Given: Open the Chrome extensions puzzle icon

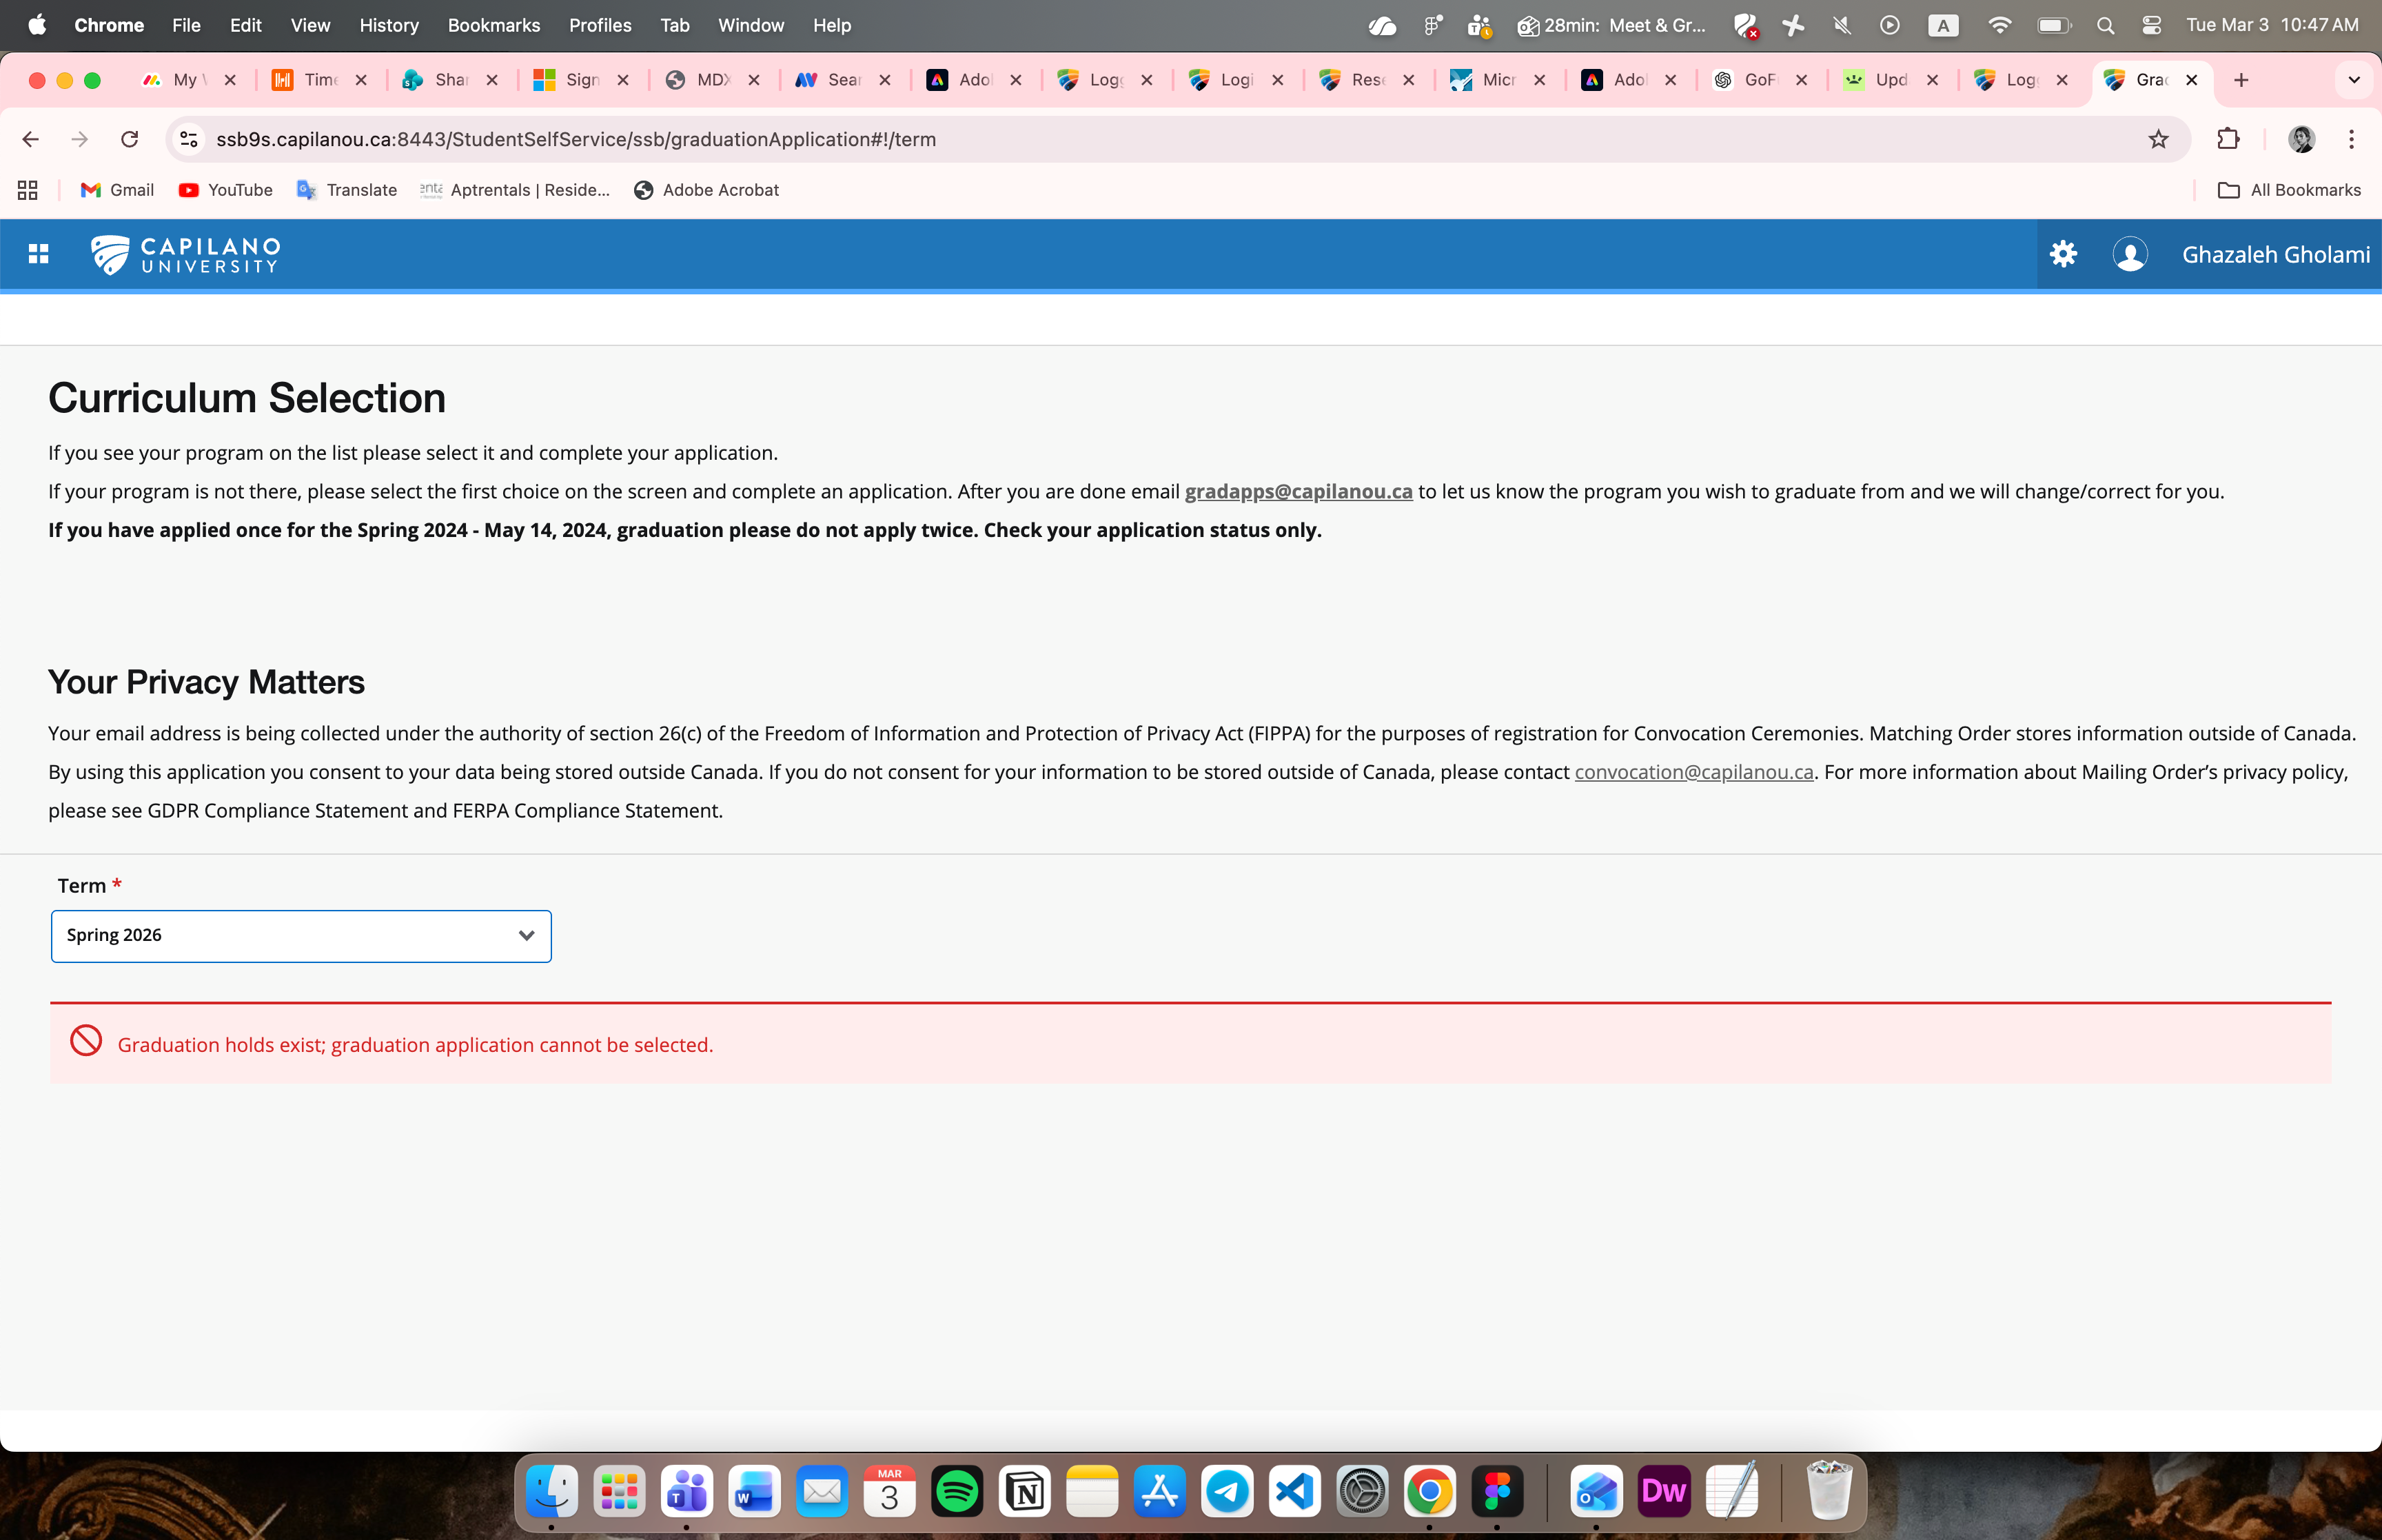Looking at the screenshot, I should [x=2228, y=139].
